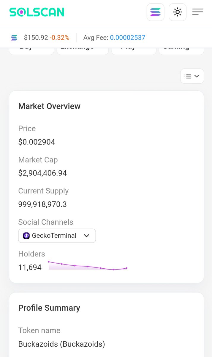The image size is (212, 357).
Task: Toggle the light/dark theme sun icon
Action: pyautogui.click(x=178, y=12)
